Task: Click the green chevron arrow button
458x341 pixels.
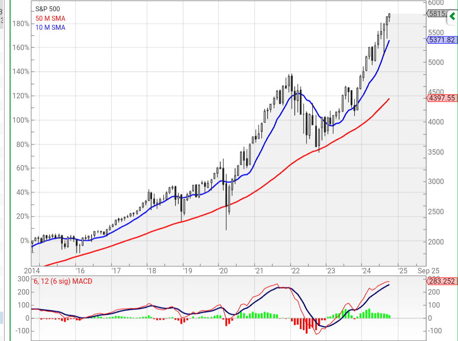Action: pyautogui.click(x=453, y=16)
